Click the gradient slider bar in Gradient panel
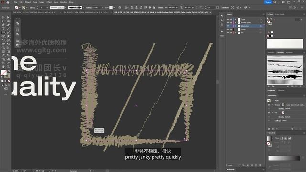This screenshot has height=172, width=306. click(x=284, y=158)
